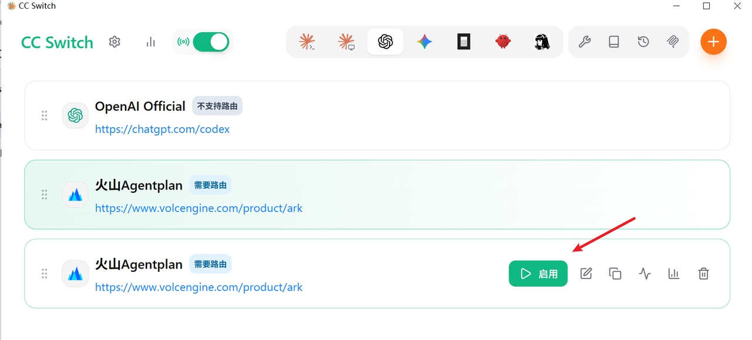Viewport: 752px width, 340px height.
Task: Delete the provider with the trash icon
Action: (x=703, y=273)
